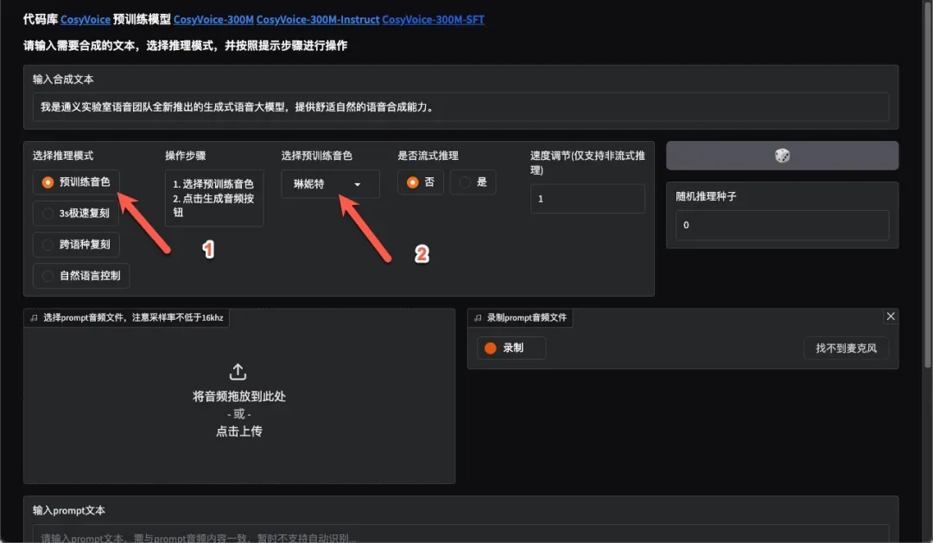933x543 pixels.
Task: Click the upload arrow icon
Action: tap(238, 372)
